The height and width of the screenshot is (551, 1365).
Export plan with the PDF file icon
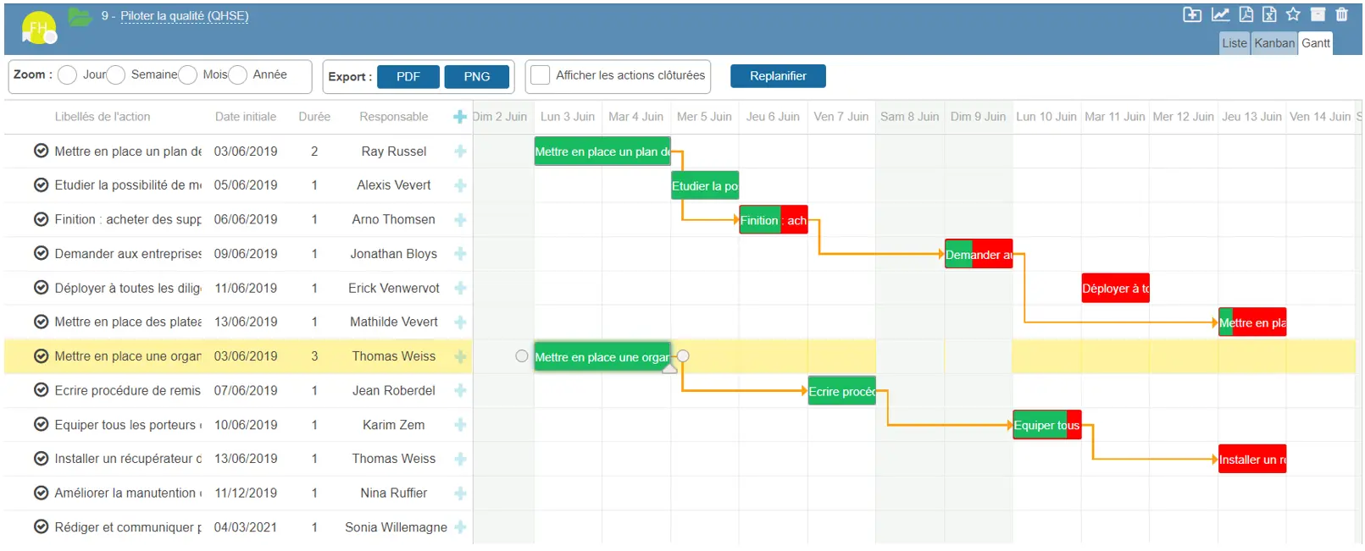[1246, 14]
